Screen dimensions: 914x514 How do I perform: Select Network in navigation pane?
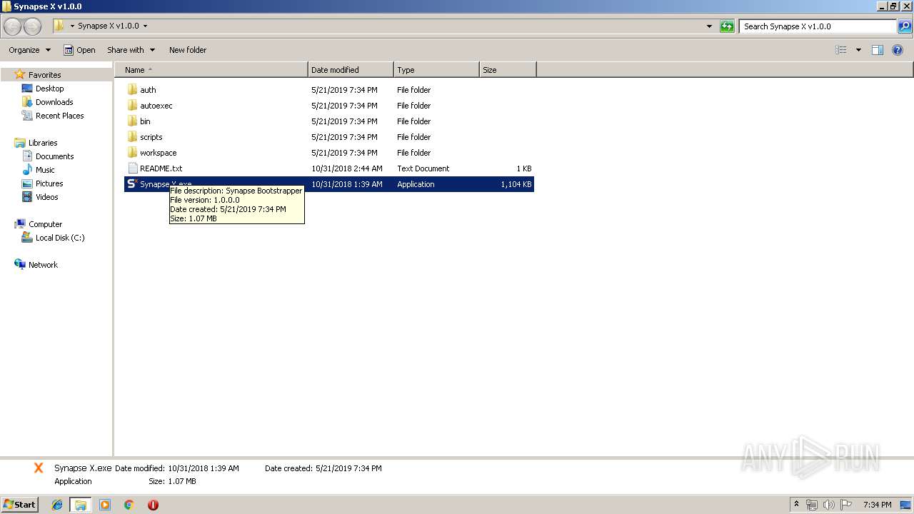coord(43,265)
